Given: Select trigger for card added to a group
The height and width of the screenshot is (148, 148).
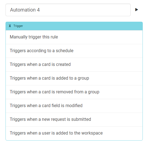Looking at the screenshot, I should (x=74, y=78).
